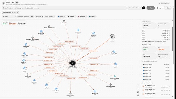Select the wallet node ending dhpl
The image size is (176, 99).
coord(46,85)
